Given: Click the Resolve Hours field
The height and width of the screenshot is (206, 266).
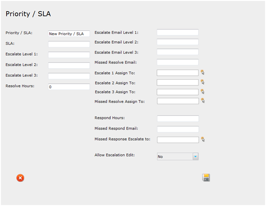Looking at the screenshot, I should click(x=69, y=86).
